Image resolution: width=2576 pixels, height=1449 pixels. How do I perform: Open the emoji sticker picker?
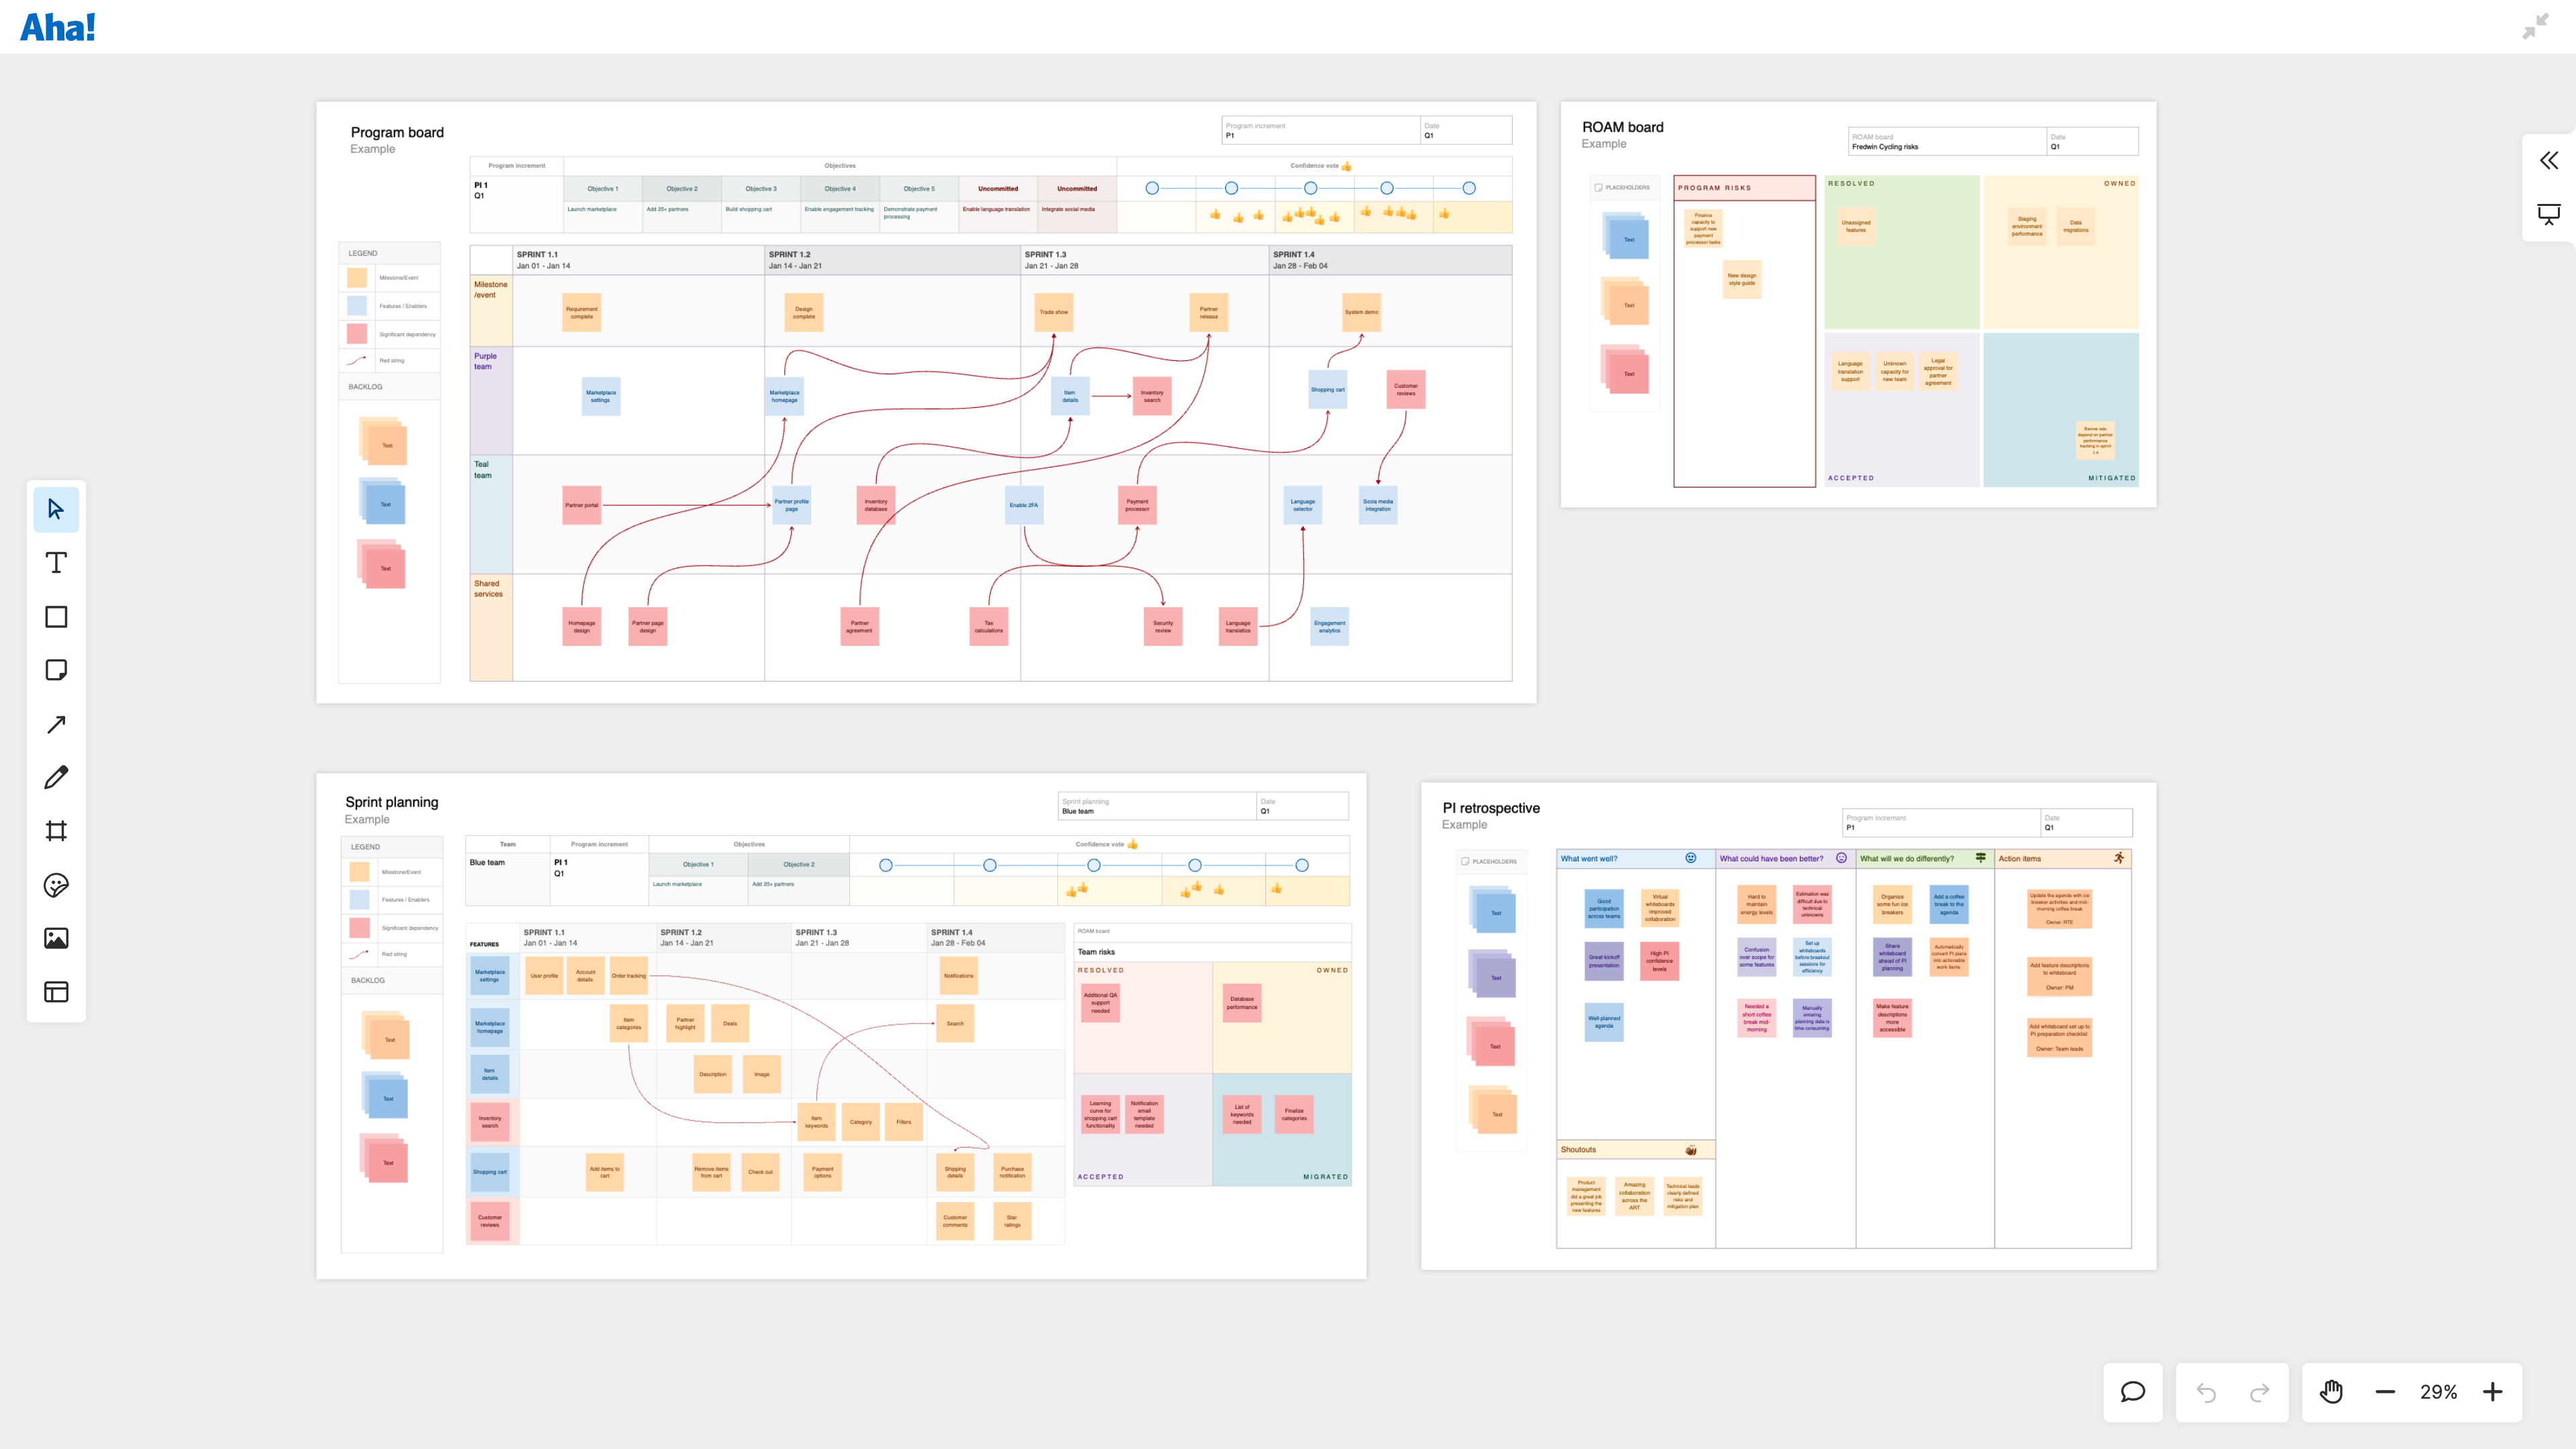tap(56, 885)
